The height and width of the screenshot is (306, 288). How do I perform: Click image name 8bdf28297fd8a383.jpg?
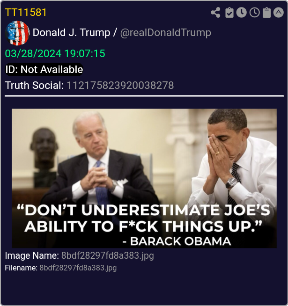(x=108, y=255)
